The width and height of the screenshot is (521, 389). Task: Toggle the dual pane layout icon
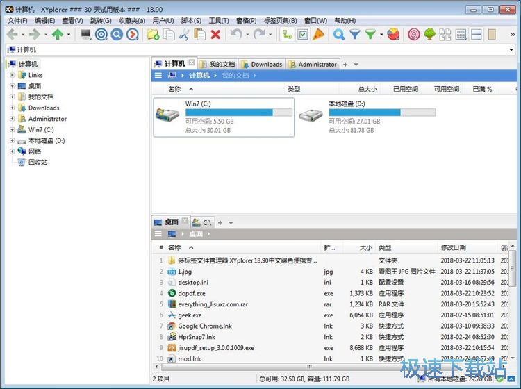(477, 34)
